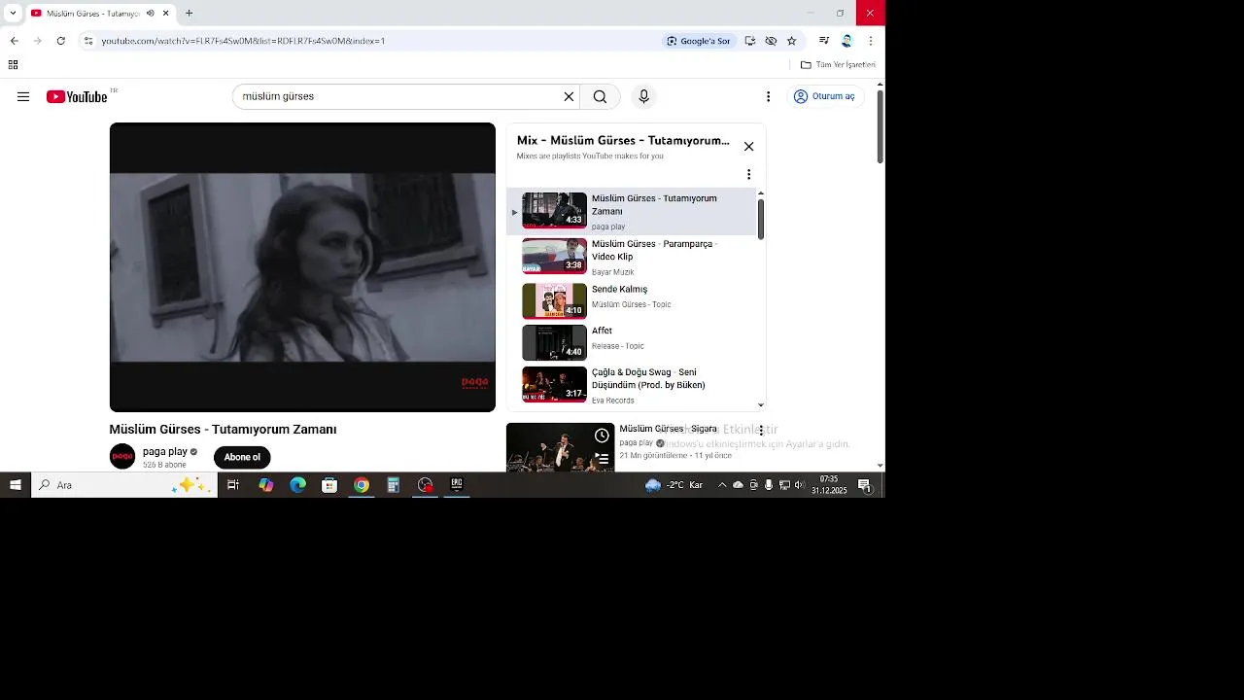The width and height of the screenshot is (1244, 700).
Task: Open the Copilot icon on the taskbar
Action: [265, 485]
